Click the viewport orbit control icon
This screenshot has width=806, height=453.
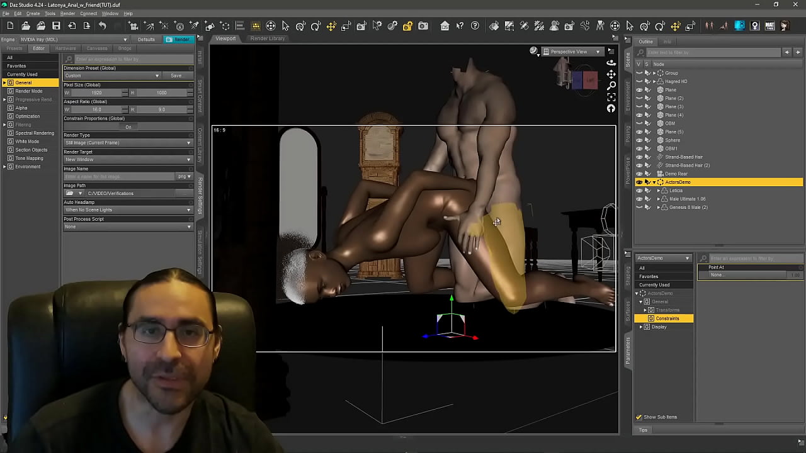(x=611, y=63)
